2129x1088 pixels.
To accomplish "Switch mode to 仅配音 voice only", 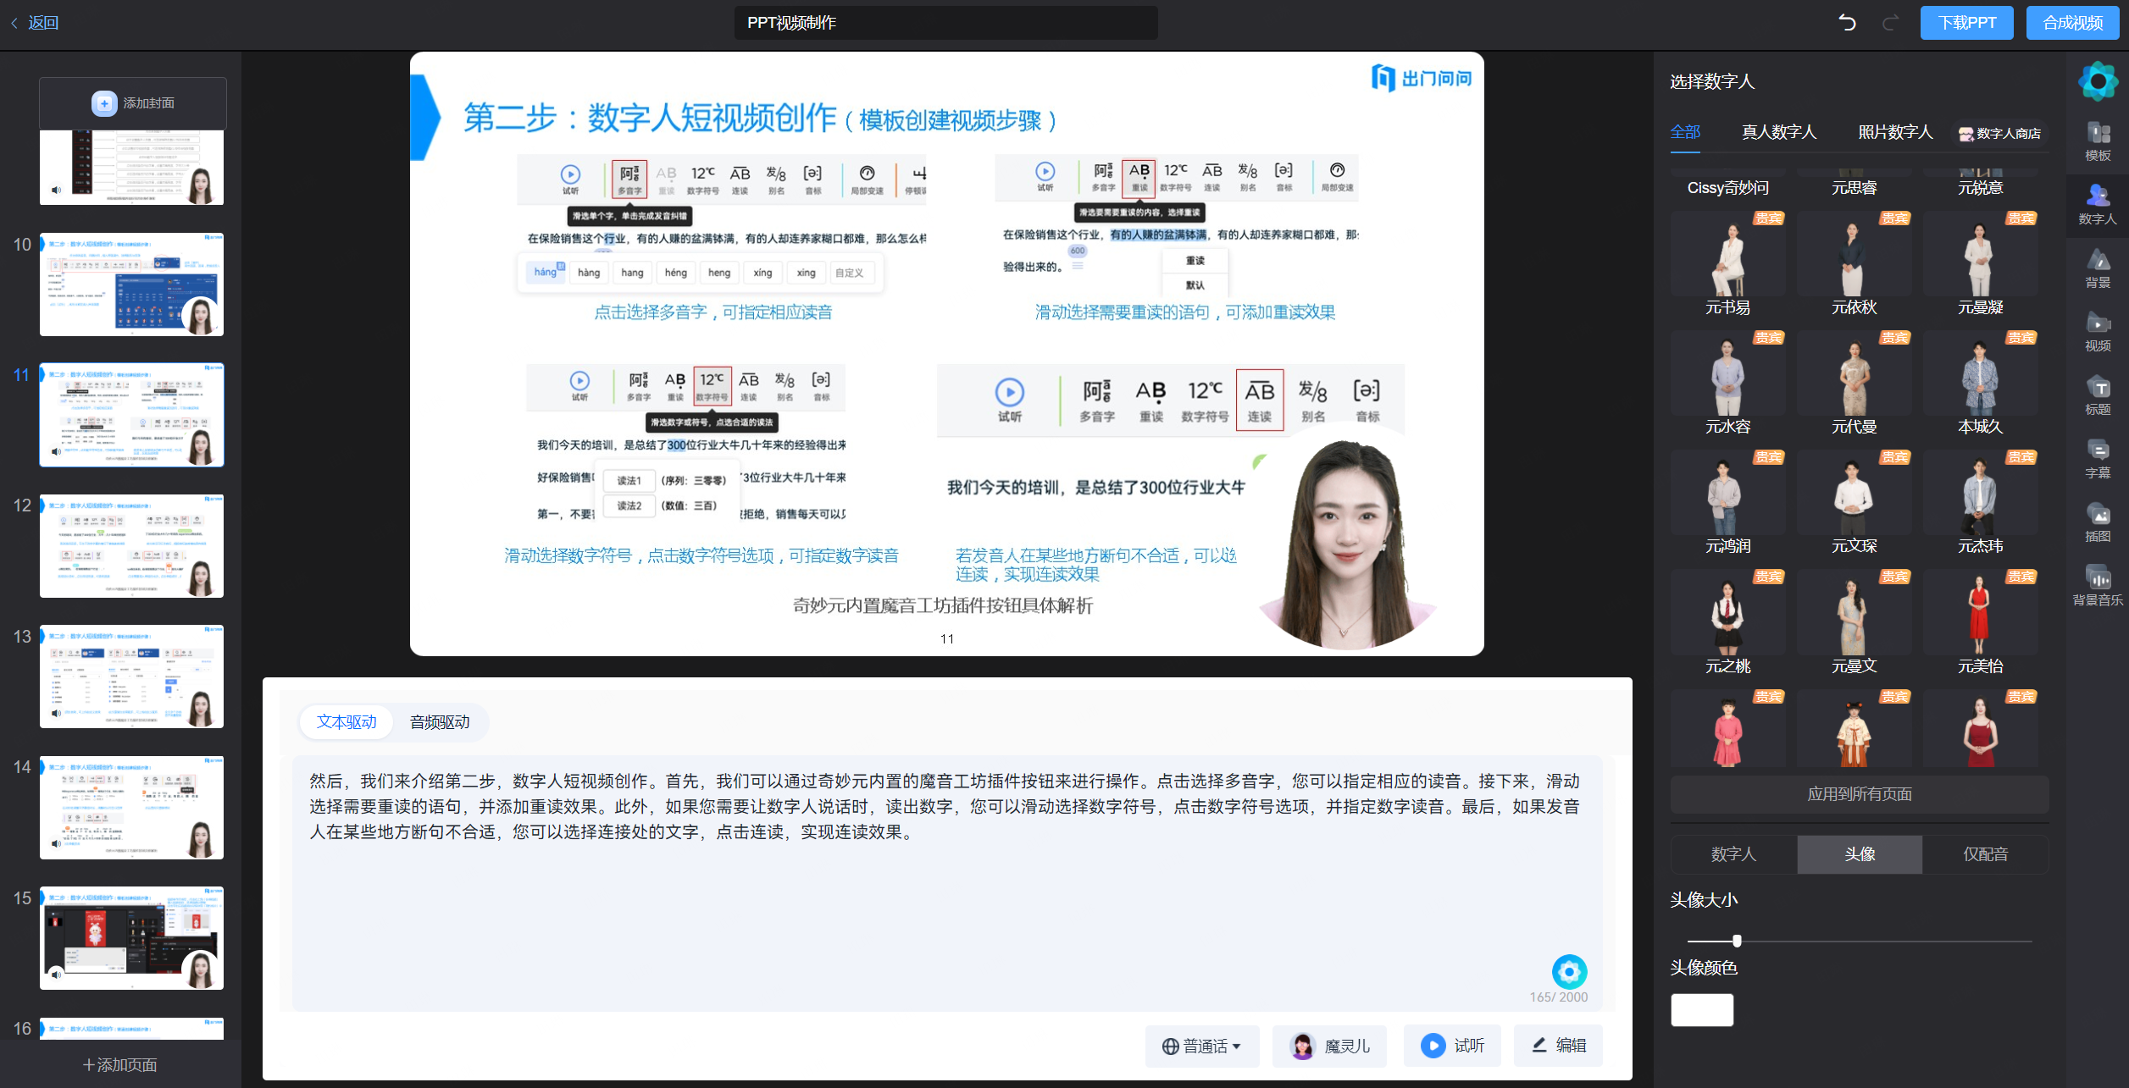I will point(1986,854).
